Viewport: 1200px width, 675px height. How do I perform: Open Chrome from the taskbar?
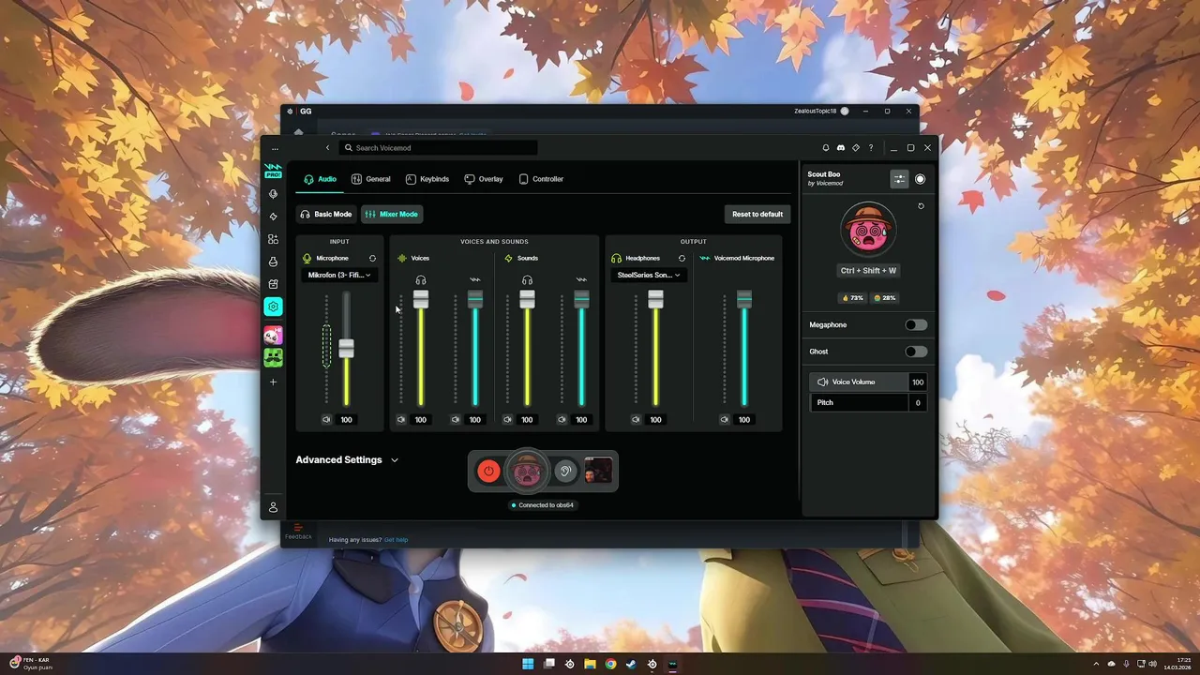(610, 664)
